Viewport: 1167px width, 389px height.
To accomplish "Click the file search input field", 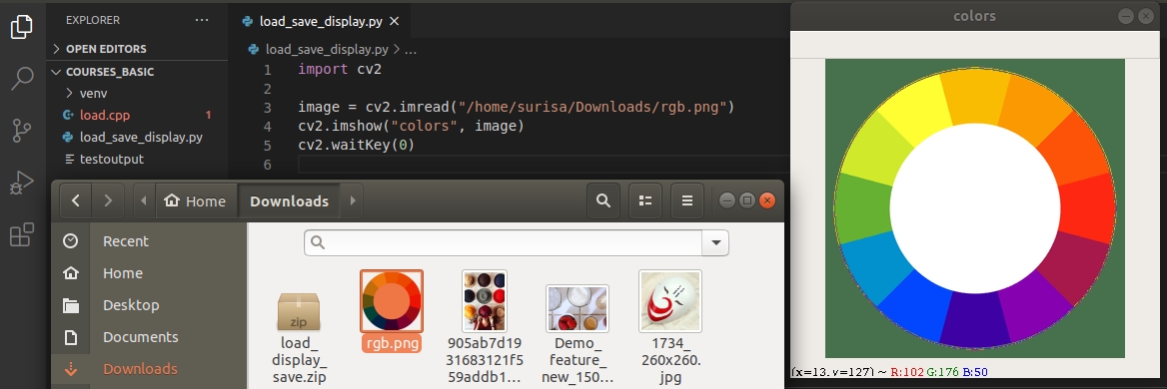I will tap(504, 242).
